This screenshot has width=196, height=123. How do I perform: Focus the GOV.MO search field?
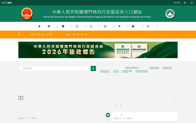click(x=54, y=68)
